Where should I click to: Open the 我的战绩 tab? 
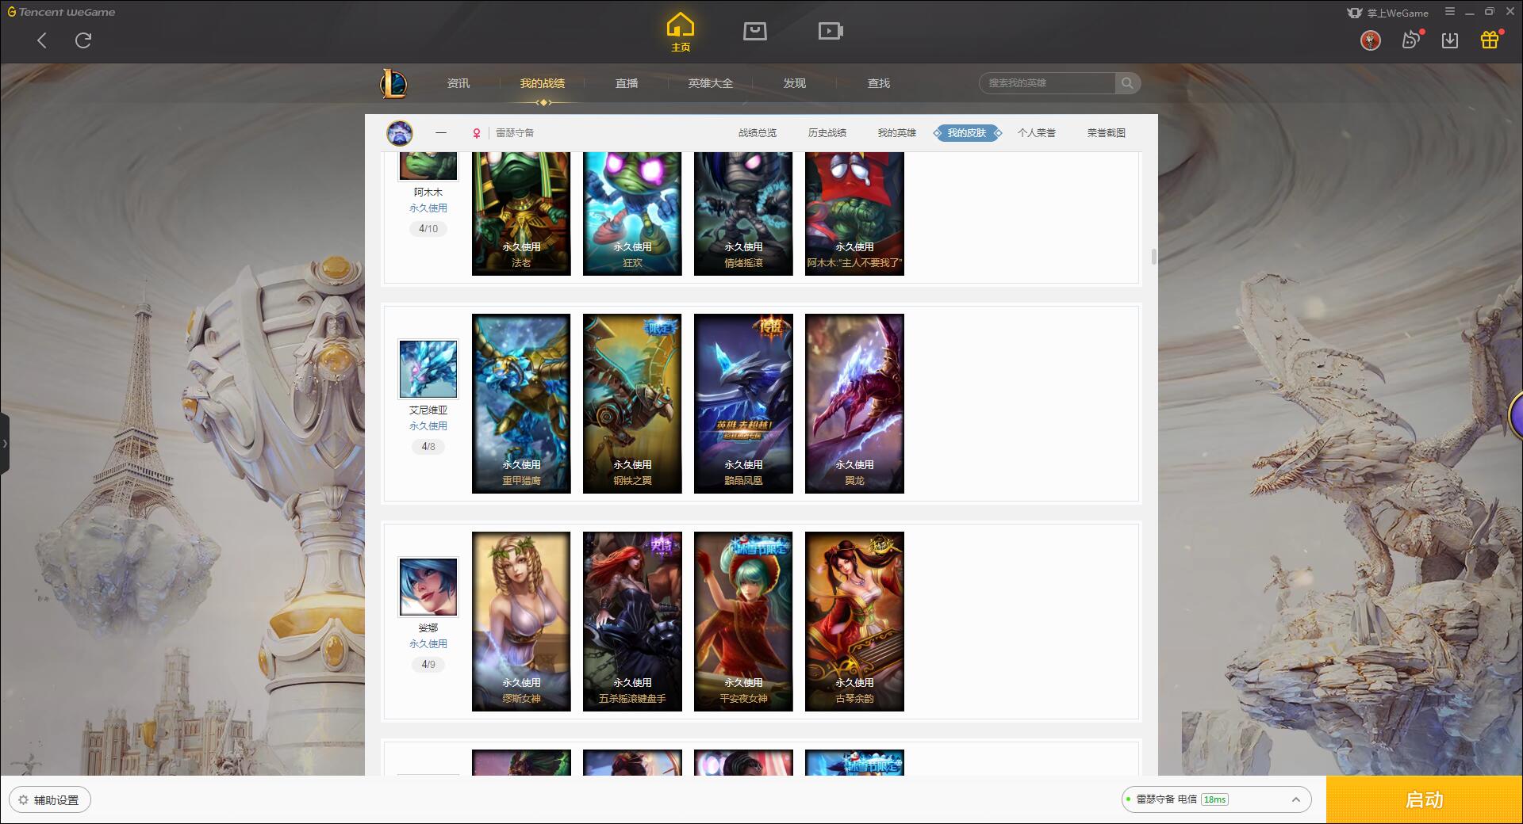click(x=543, y=83)
